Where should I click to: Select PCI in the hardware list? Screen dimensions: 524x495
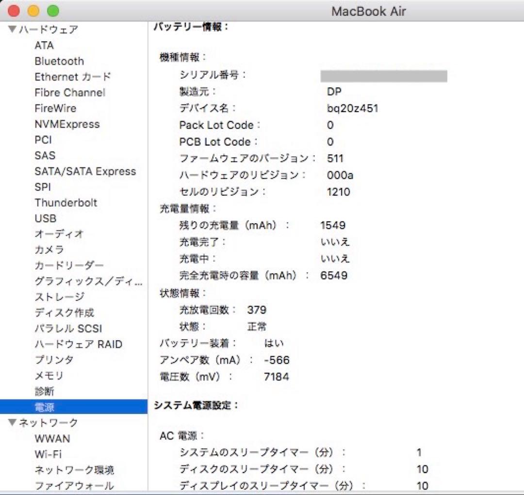coord(43,139)
